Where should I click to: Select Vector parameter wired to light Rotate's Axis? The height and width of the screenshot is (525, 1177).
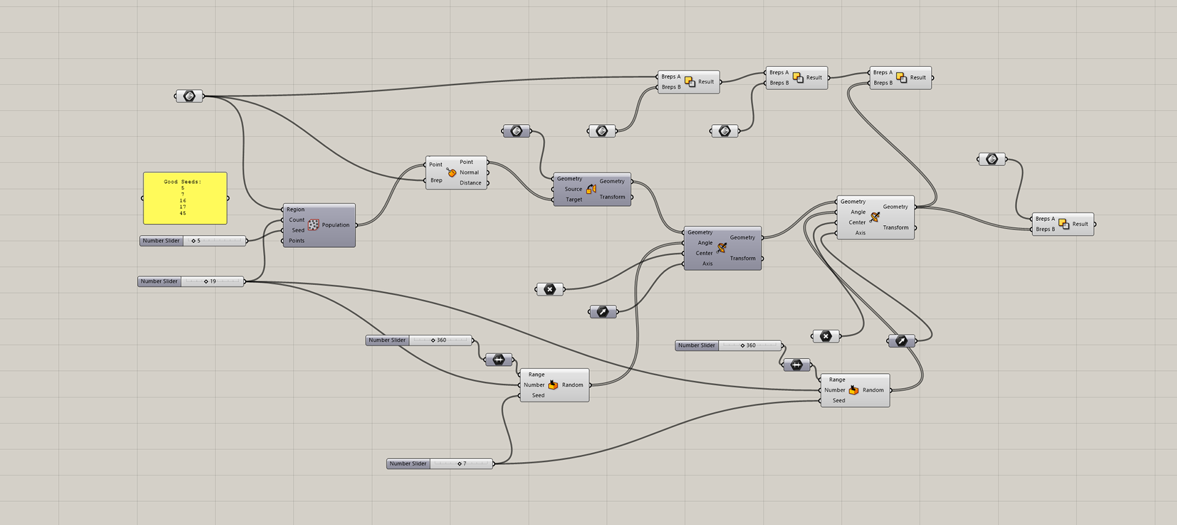coord(902,341)
